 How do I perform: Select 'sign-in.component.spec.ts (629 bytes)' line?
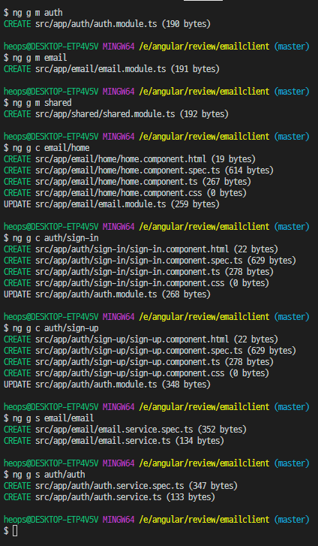pos(150,261)
